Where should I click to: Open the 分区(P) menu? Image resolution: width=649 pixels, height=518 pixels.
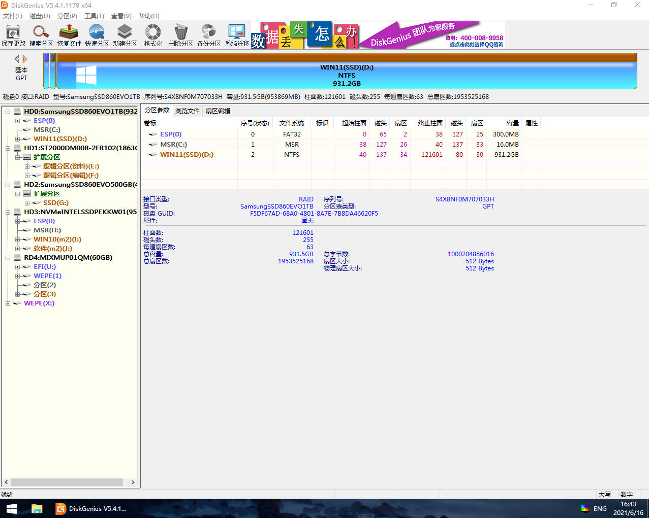coord(67,16)
